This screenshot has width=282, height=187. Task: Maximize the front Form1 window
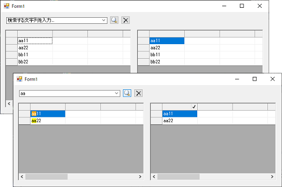click(254, 79)
